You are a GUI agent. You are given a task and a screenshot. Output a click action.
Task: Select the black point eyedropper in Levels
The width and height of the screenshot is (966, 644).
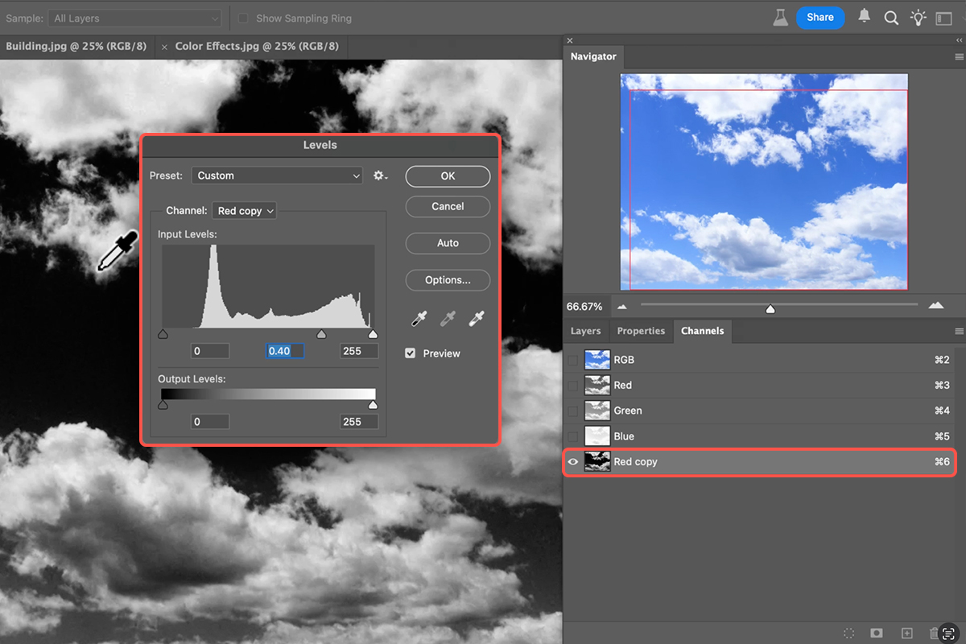pos(419,319)
